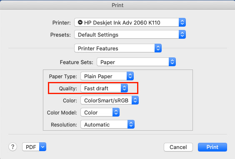
Task: Open the Resolution Automatic dropdown
Action: tap(107, 124)
